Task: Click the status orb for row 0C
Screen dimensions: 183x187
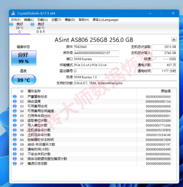Action: point(15,149)
